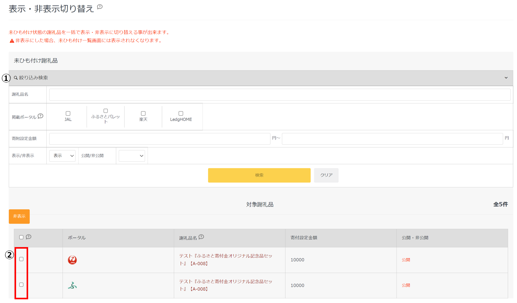Click the help icon beside 謝礼品名 column header
Image resolution: width=517 pixels, height=303 pixels.
[x=201, y=237]
